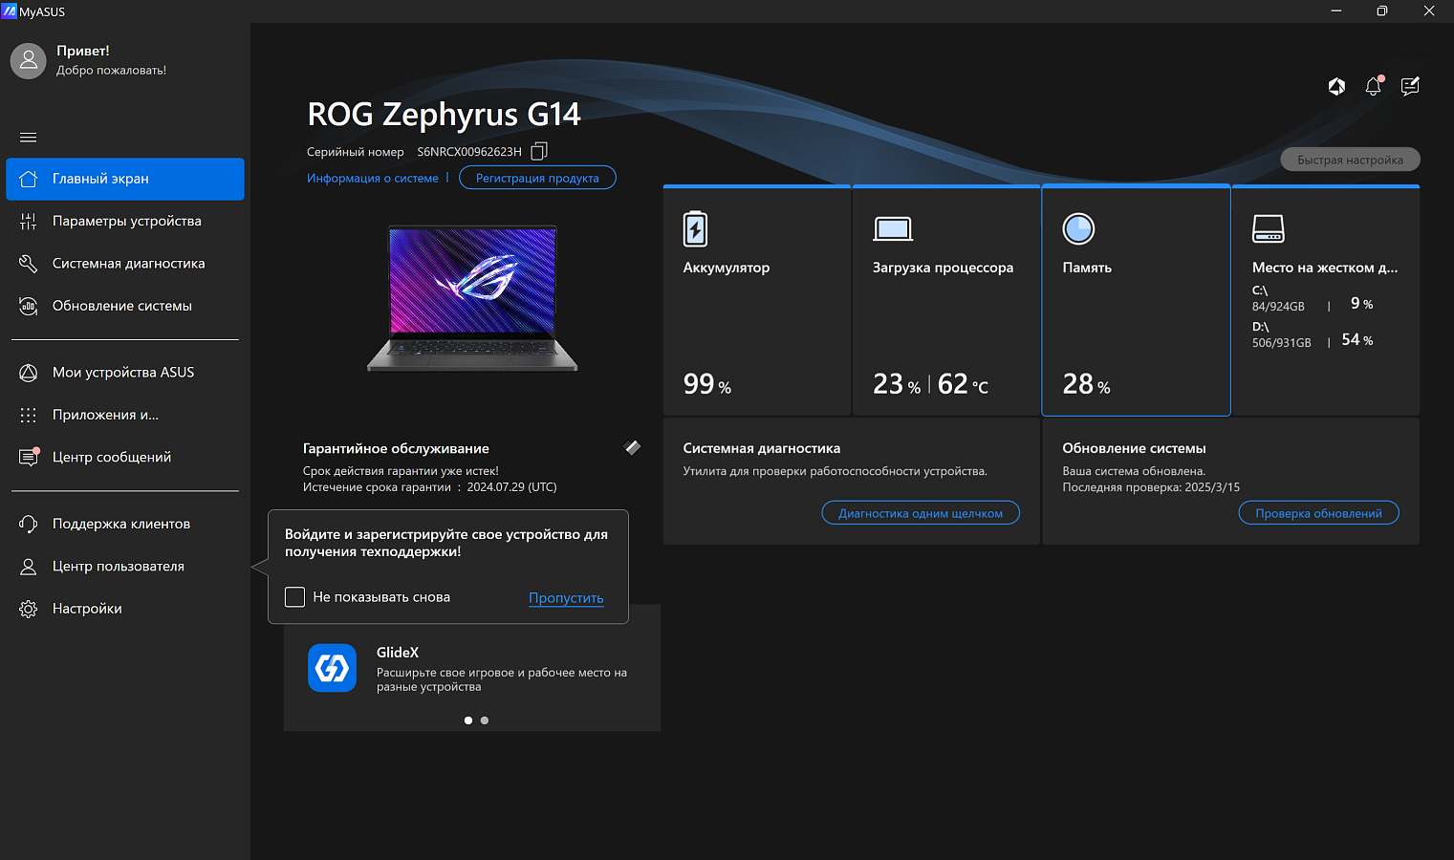Image resolution: width=1454 pixels, height=860 pixels.
Task: Click Проверка обновлений button
Action: tap(1318, 513)
